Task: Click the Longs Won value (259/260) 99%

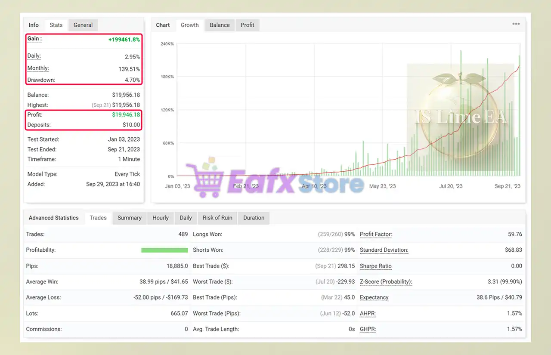Action: point(336,235)
